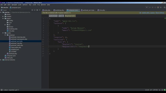Viewport: 166px width, 93px height.
Task: Click the psr-4 breadcrumb
Action: [x=61, y=16]
